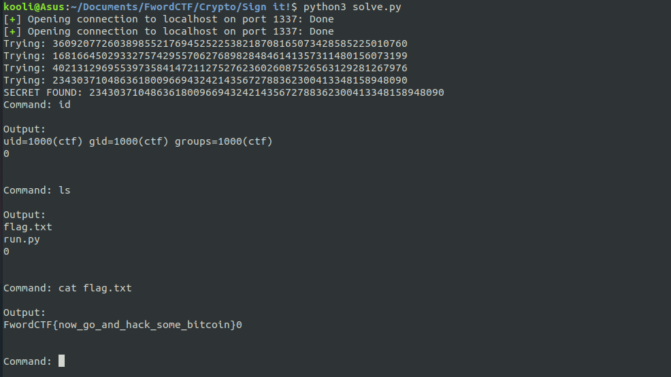Click the flag text FwordCTF{now_go_and_hack_some_bitcoin}

point(120,325)
